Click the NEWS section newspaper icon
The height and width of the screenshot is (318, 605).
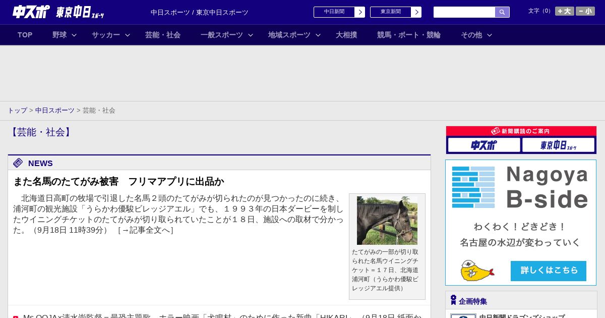(18, 163)
